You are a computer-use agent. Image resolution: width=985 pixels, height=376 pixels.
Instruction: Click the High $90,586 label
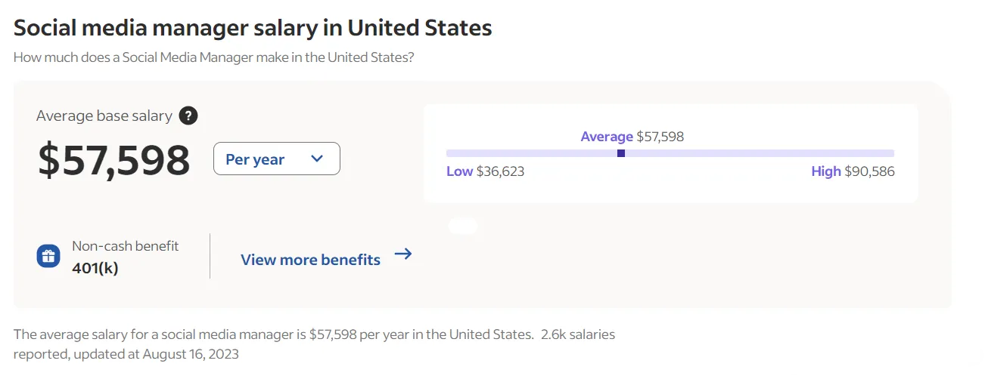click(853, 171)
